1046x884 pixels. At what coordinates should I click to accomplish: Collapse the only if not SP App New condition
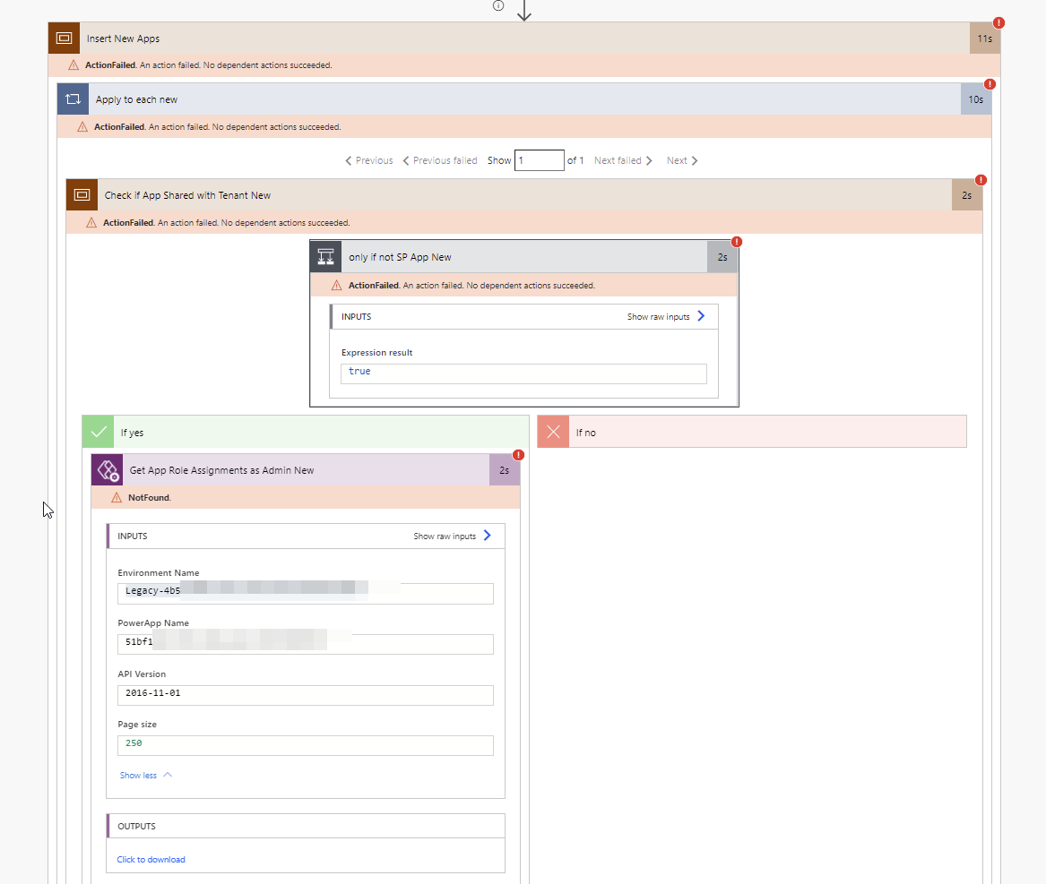coord(523,257)
